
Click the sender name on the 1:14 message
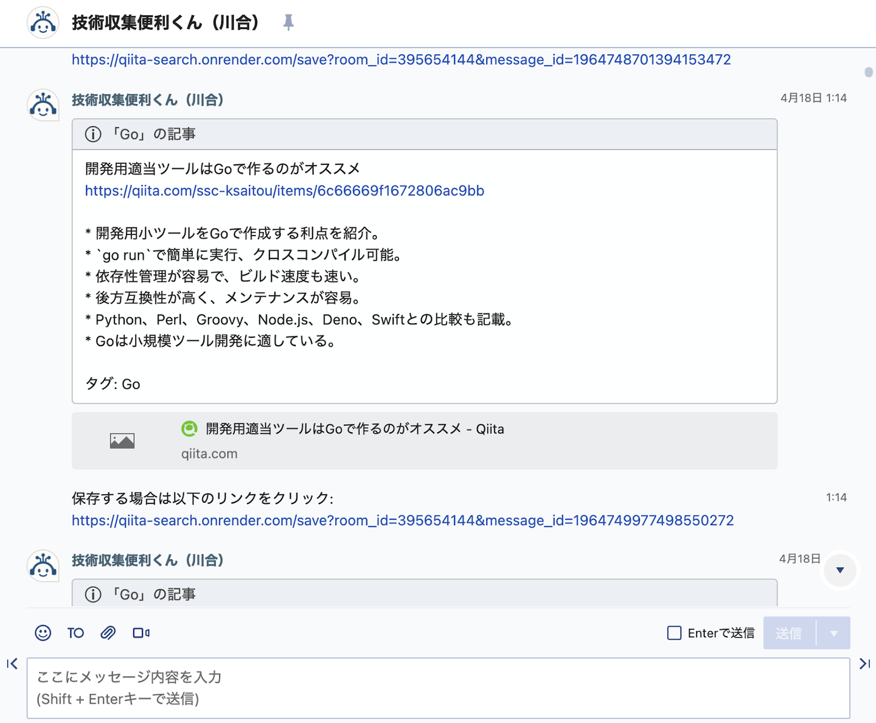point(147,100)
